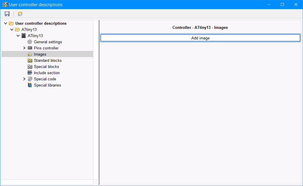
Task: Maximize the User controller descriptions window
Action: coord(282,4)
